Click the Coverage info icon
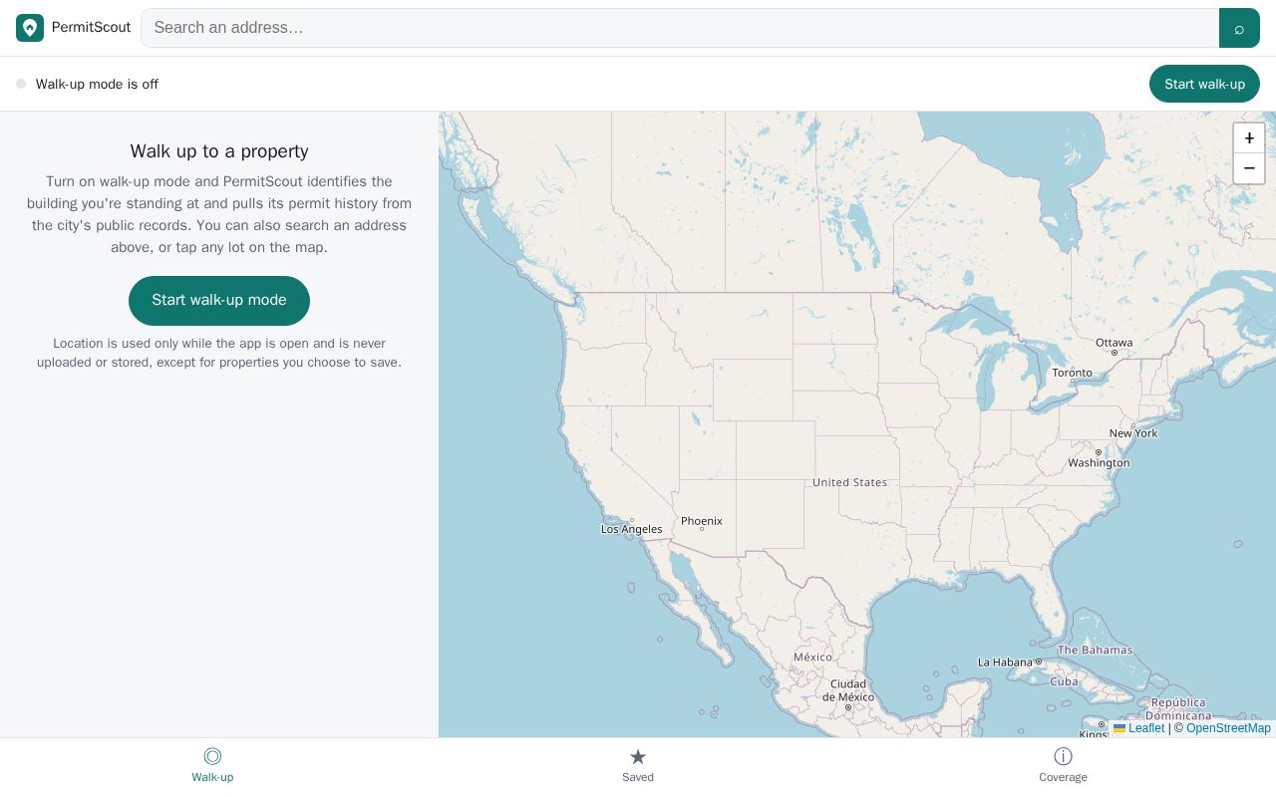 [x=1063, y=757]
